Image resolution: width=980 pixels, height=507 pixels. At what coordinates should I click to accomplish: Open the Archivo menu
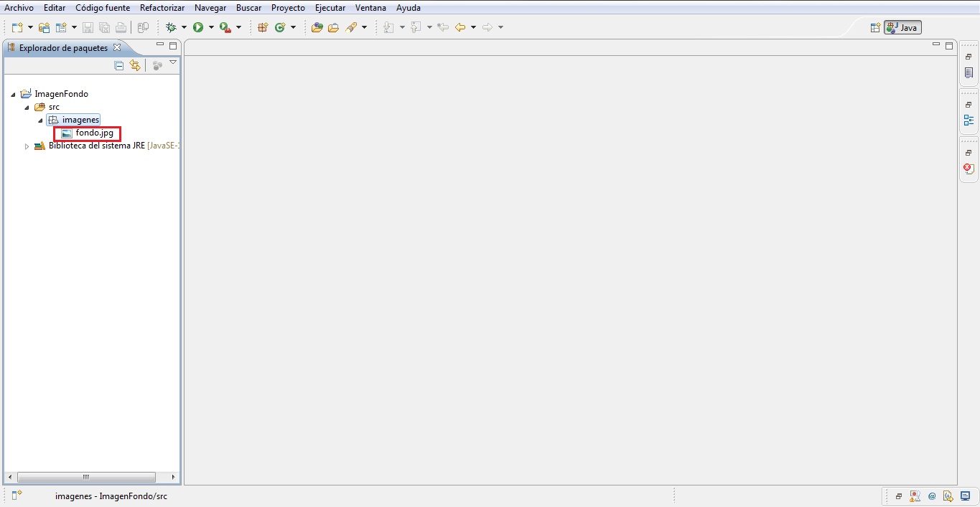click(19, 8)
